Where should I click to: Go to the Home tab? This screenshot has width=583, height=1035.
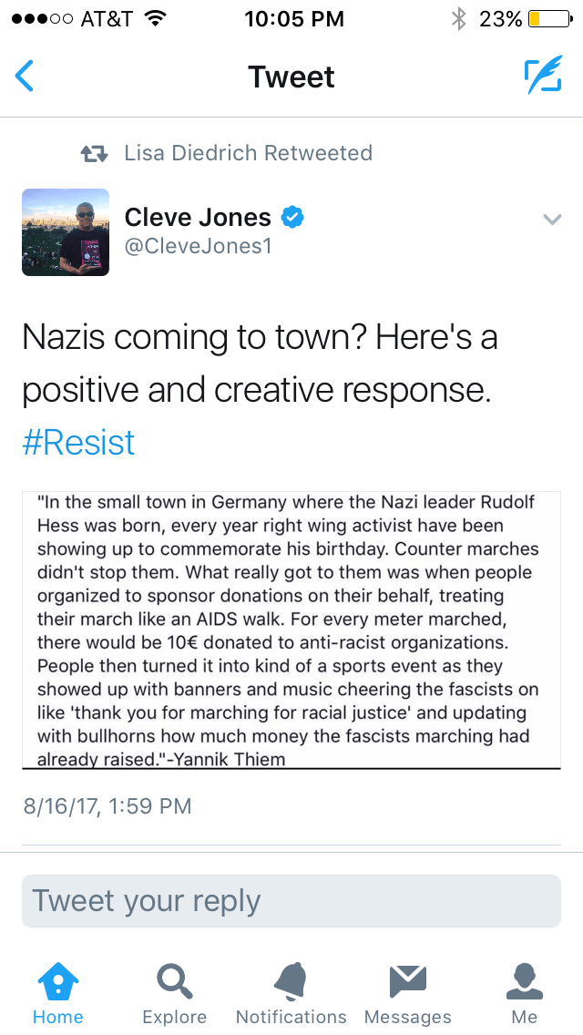(58, 993)
